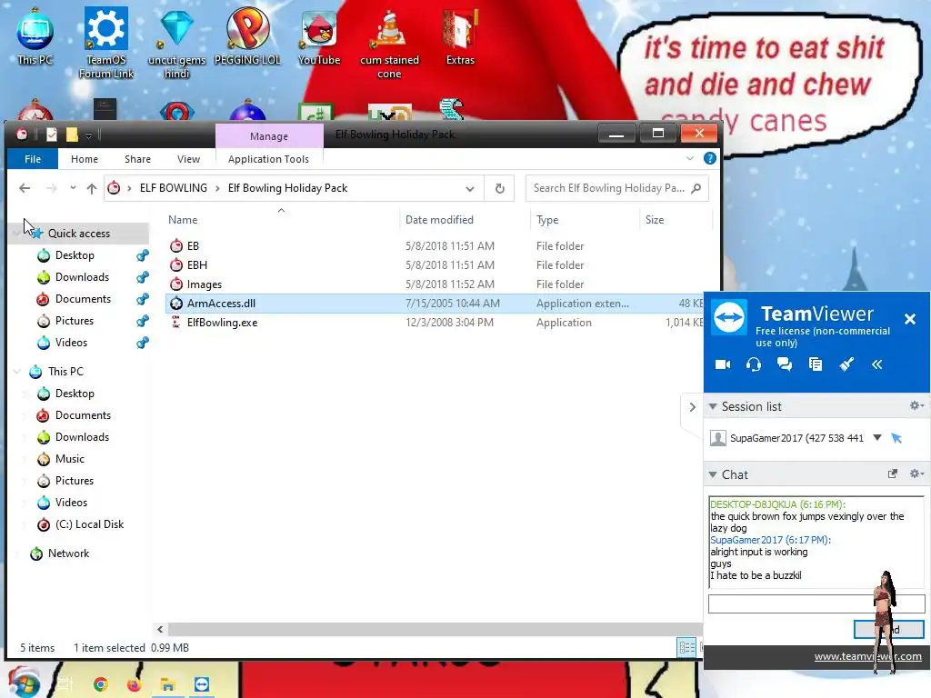This screenshot has width=931, height=698.
Task: Click the Help question mark icon
Action: click(709, 158)
